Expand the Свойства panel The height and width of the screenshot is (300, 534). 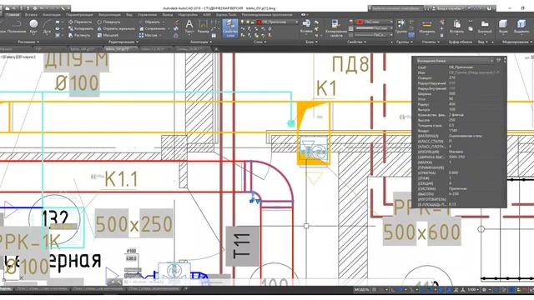[x=356, y=42]
